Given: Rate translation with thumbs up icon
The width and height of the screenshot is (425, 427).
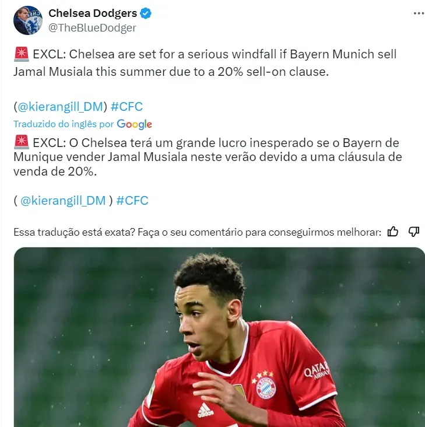Looking at the screenshot, I should (392, 232).
